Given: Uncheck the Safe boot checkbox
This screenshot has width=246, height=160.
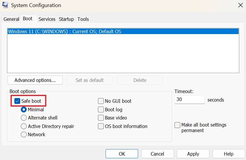Looking at the screenshot, I should coord(17,101).
